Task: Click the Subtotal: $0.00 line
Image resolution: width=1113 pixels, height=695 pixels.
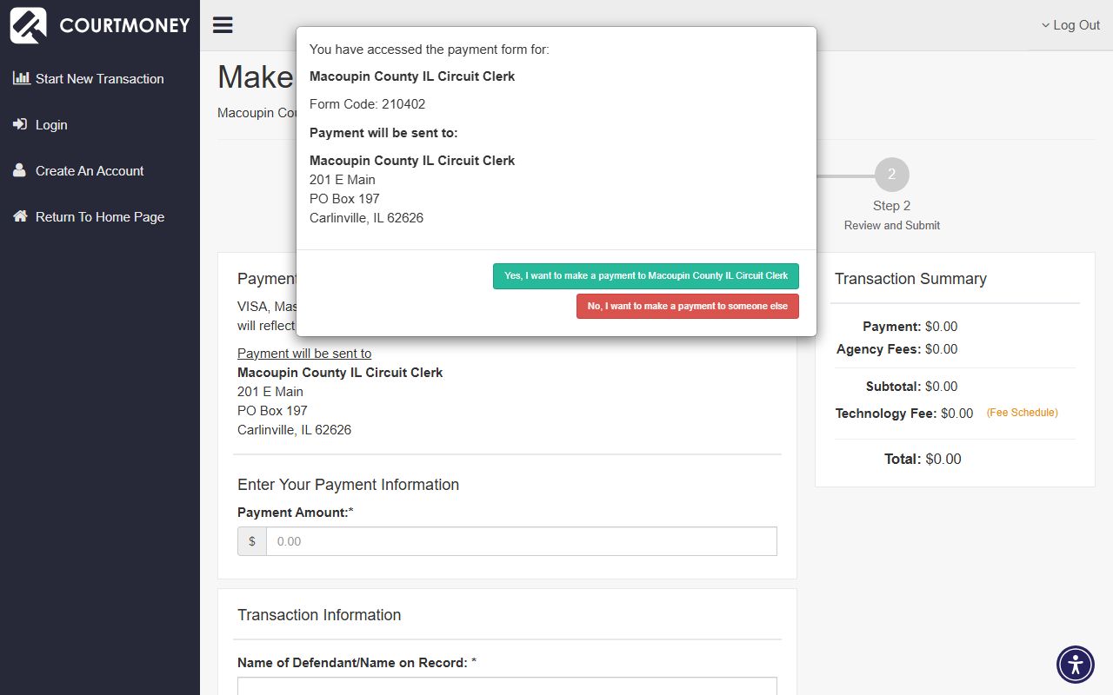Action: (x=911, y=387)
